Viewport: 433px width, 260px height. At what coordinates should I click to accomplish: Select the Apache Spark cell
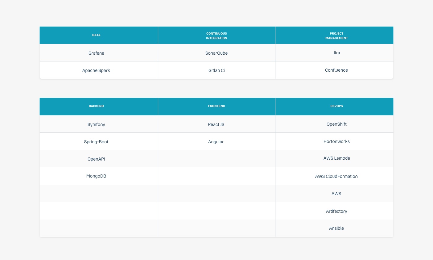(x=99, y=70)
